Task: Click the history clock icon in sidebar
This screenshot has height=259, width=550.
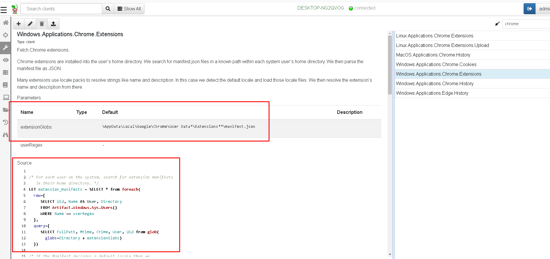Action: click(6, 122)
